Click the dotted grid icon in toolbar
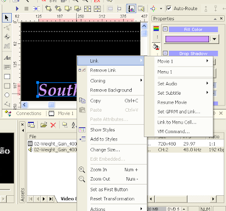 click(110, 8)
